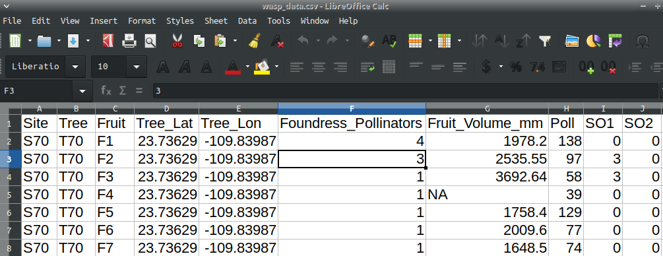Sort descending Z to A
Screen dimensions: 663x256
pyautogui.click(x=523, y=41)
